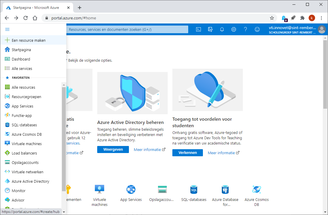Open Virtuele machines in the sidebar favorites
The image size is (328, 215).
click(31, 144)
